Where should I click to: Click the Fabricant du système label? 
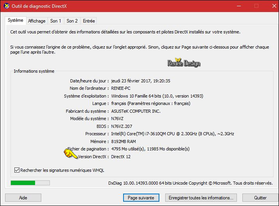click(87, 111)
